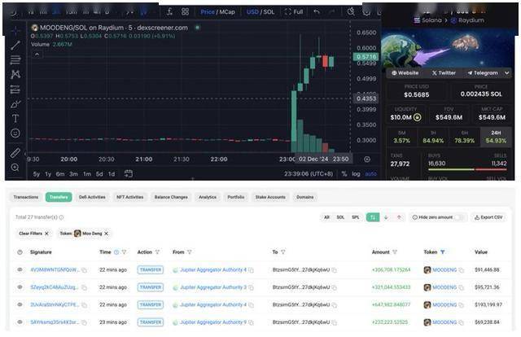Toggle the Hide zero amount switch
521x337 pixels.
click(x=459, y=217)
